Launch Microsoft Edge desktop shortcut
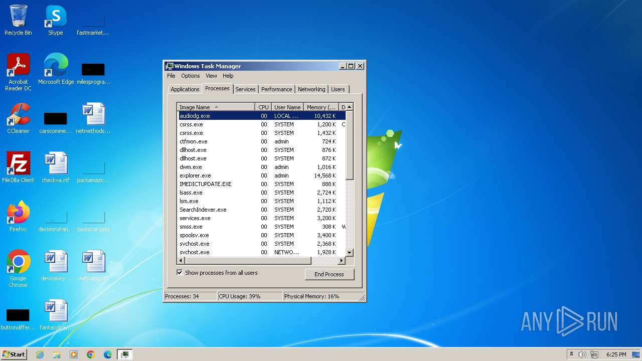642x361 pixels. [56, 69]
